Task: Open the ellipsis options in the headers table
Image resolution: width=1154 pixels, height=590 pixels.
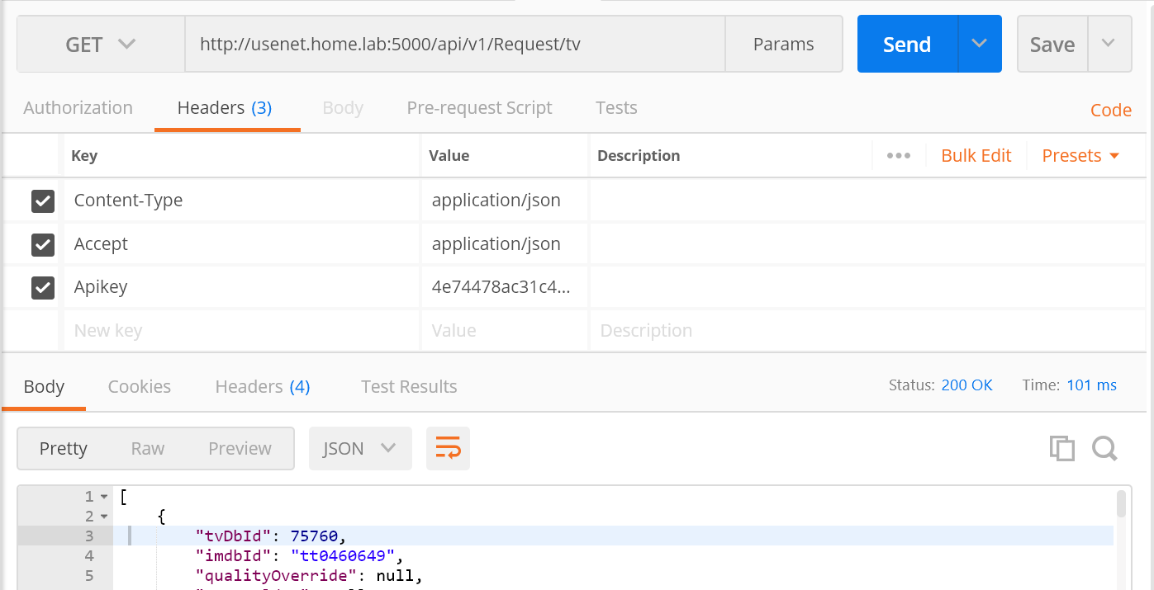Action: point(899,155)
